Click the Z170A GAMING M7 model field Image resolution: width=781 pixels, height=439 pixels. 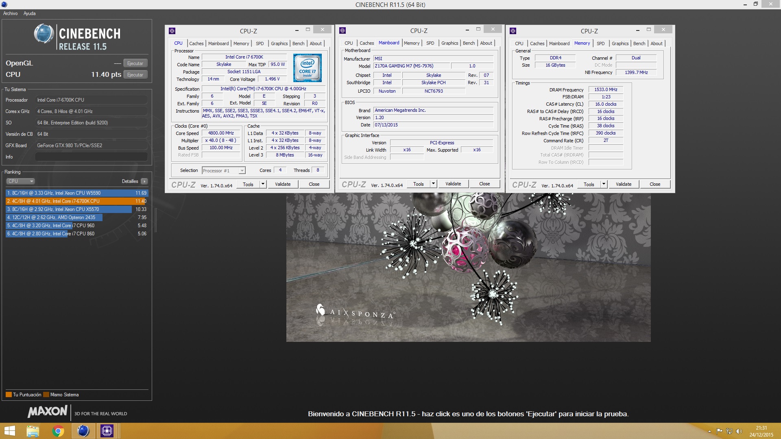(x=411, y=66)
